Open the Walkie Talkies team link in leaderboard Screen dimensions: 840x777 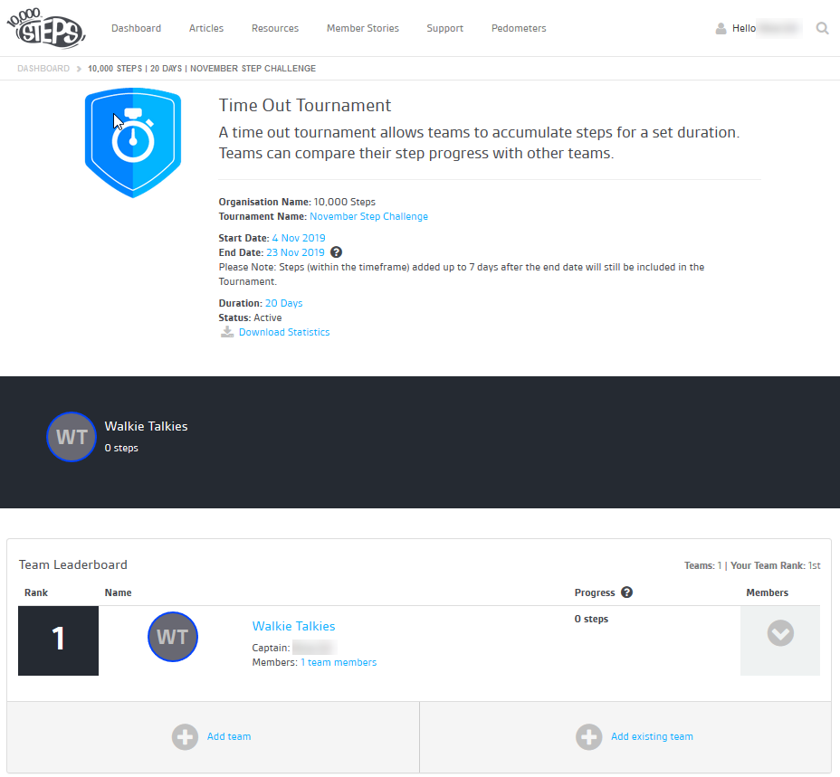click(293, 626)
